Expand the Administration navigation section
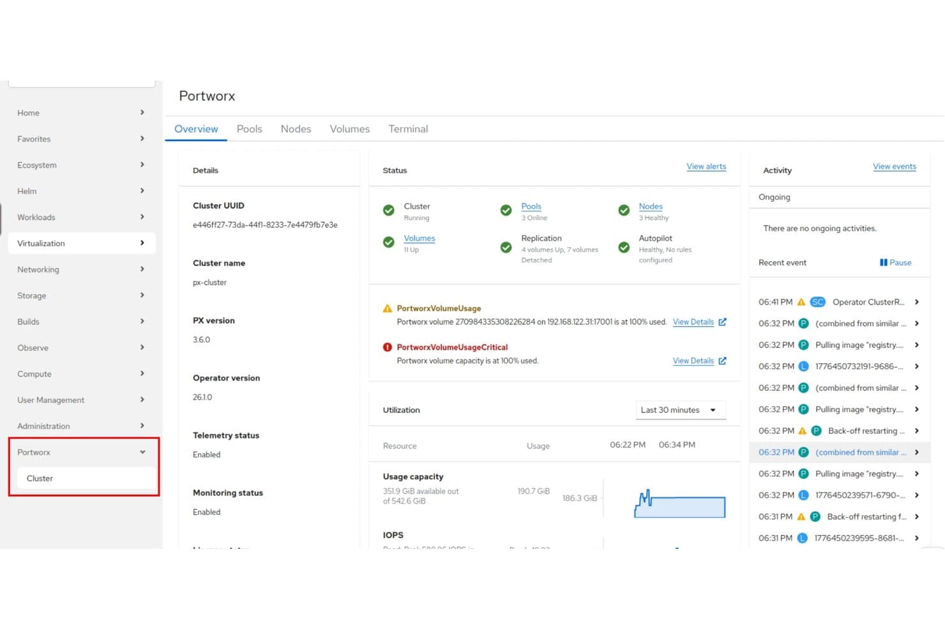The width and height of the screenshot is (945, 630). tap(82, 426)
